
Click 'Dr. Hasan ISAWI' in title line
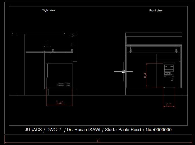pos(84,130)
